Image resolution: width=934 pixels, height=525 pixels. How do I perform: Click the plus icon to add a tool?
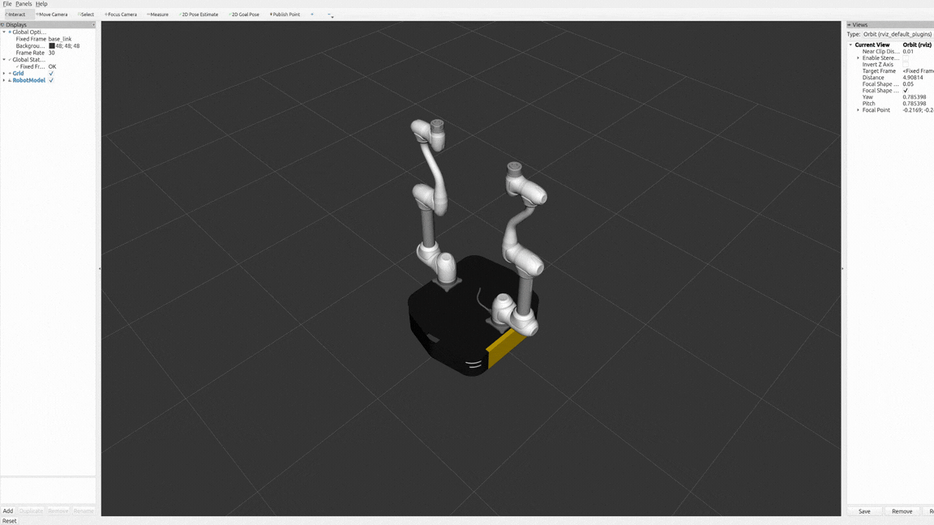point(312,15)
